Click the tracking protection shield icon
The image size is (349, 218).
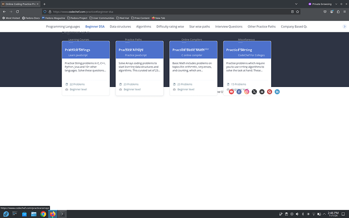pyautogui.click(x=45, y=12)
